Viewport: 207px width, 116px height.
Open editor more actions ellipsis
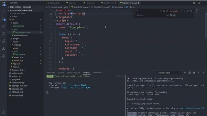pos(203,3)
